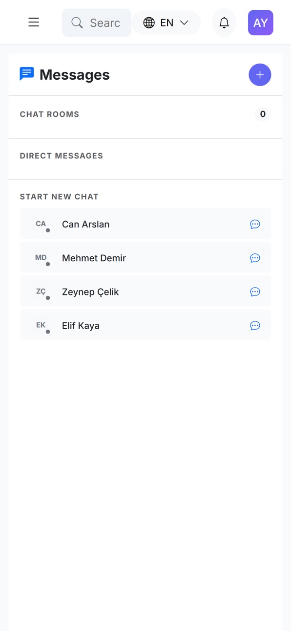Start chat with Can Arslan via bubble icon
The height and width of the screenshot is (631, 291).
(255, 224)
